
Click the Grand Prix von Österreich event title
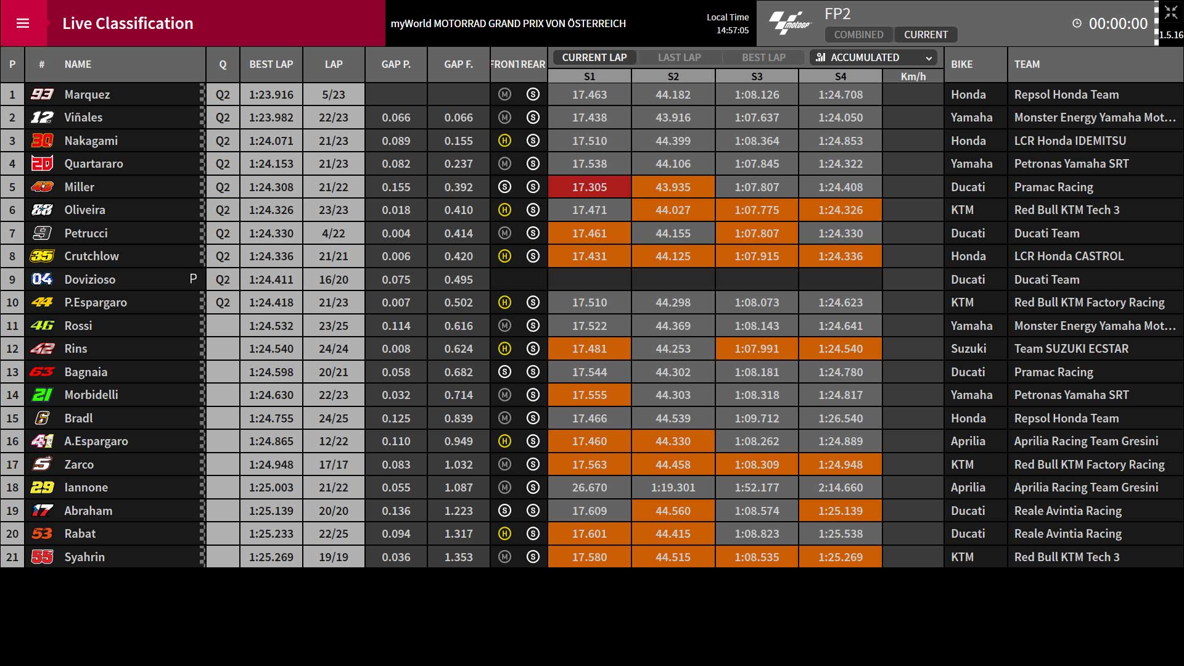click(508, 23)
